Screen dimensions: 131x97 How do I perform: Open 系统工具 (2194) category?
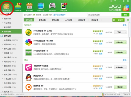tap(10, 74)
